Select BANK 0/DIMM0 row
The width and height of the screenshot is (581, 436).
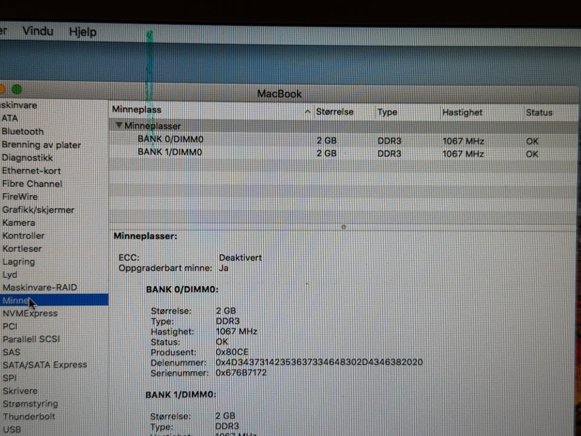click(x=343, y=140)
